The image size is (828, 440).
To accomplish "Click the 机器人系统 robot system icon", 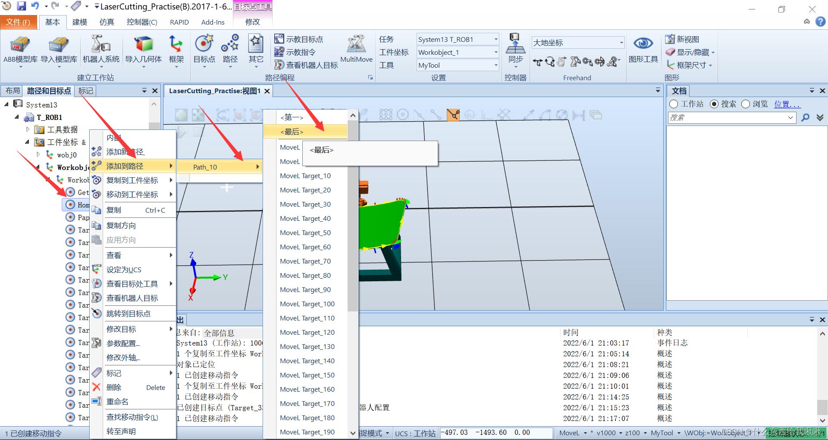I will (x=101, y=50).
